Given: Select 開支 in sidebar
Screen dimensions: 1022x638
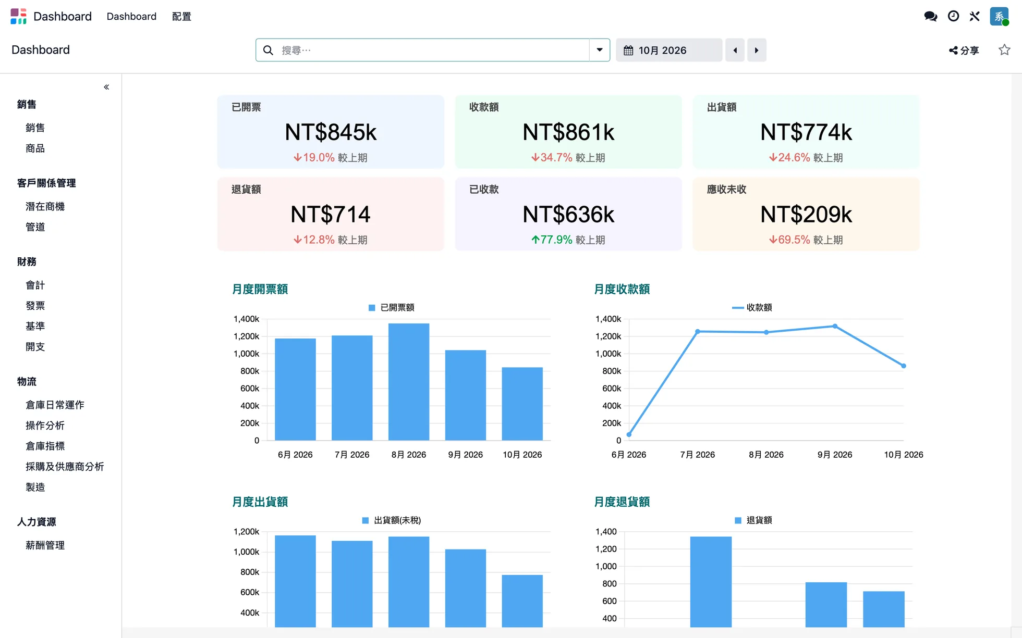Looking at the screenshot, I should tap(35, 347).
